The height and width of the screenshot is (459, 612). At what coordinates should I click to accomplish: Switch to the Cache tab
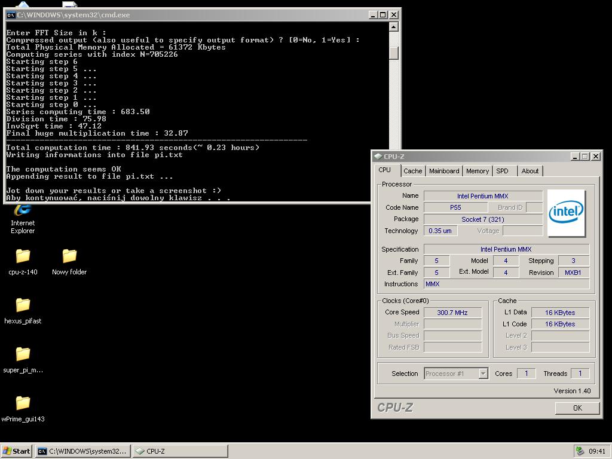click(x=412, y=171)
